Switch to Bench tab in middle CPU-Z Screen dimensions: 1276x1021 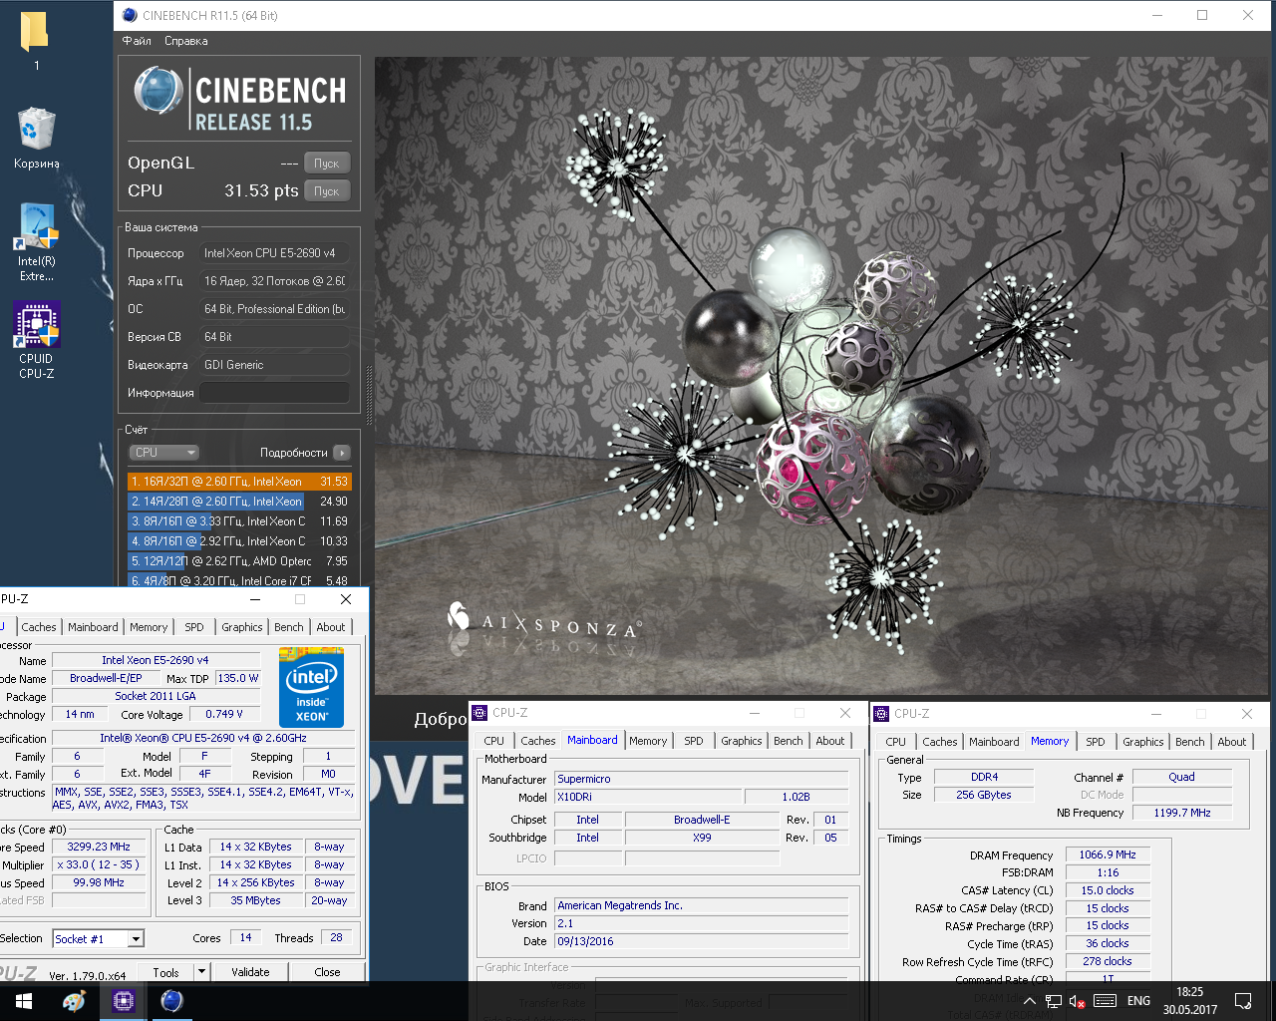click(x=789, y=741)
